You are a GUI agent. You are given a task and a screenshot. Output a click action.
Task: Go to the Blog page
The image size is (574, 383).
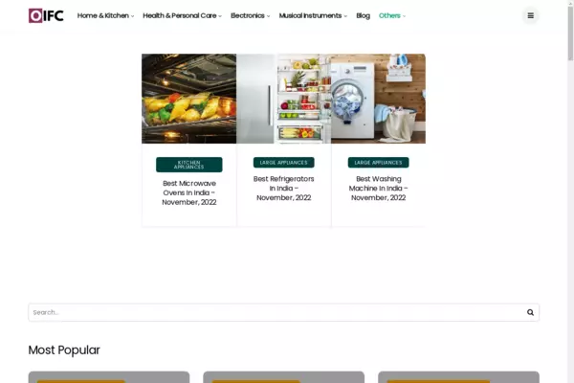363,16
